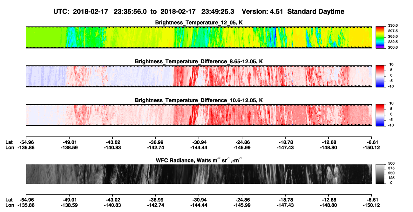Click the Brightness_Temperature_Difference_10.6-12.05 image strip
413x212 pixels.
click(199, 115)
